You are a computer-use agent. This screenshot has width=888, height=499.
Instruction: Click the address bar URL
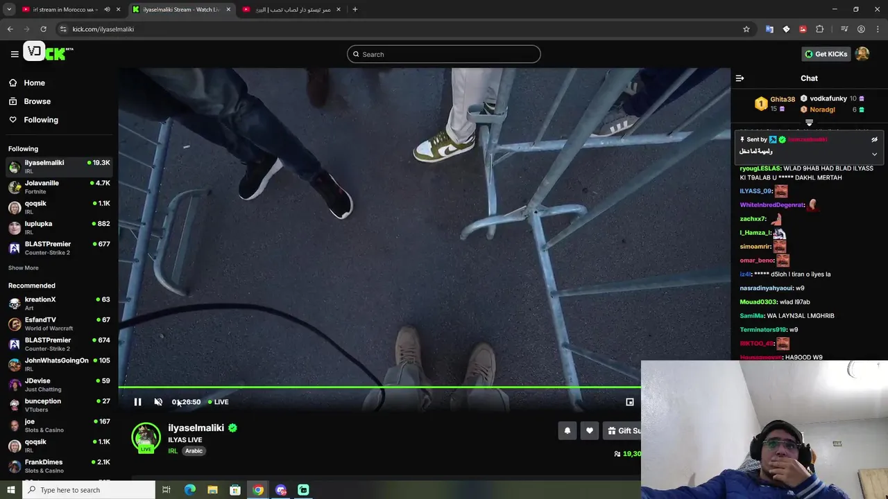103,29
